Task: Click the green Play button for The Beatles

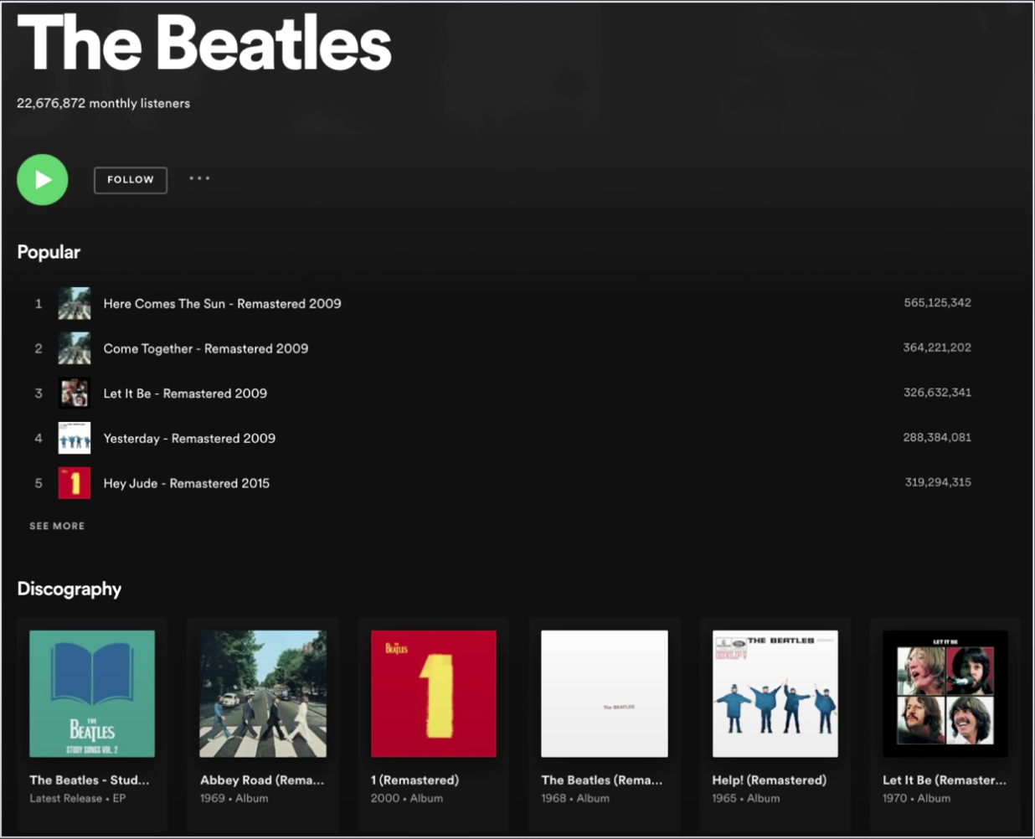Action: click(42, 179)
